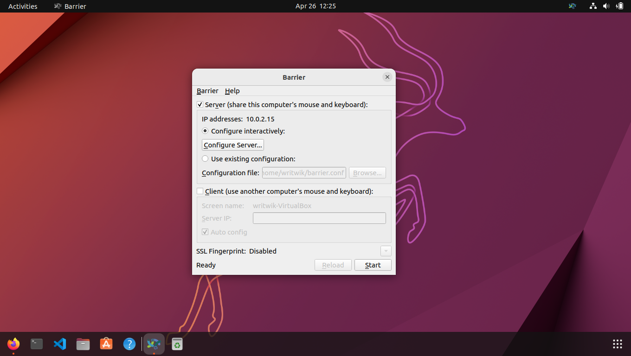Click Barrier tray icon in top bar

pyautogui.click(x=572, y=6)
